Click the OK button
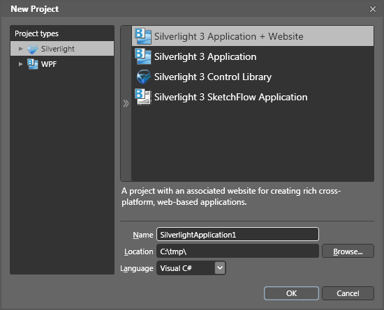Image resolution: width=384 pixels, height=310 pixels. pyautogui.click(x=291, y=293)
